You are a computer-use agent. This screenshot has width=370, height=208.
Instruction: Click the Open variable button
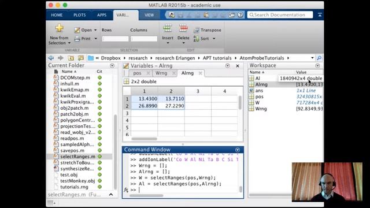point(83,30)
